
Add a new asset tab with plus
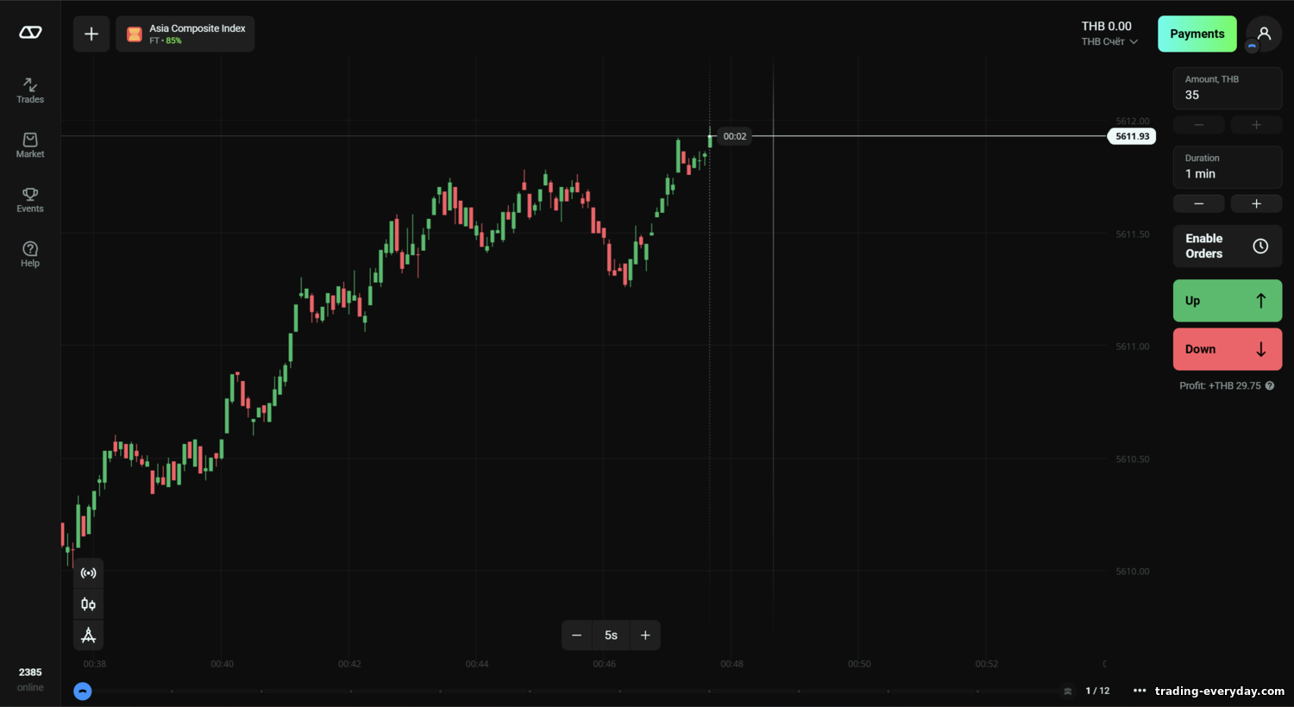coord(91,34)
